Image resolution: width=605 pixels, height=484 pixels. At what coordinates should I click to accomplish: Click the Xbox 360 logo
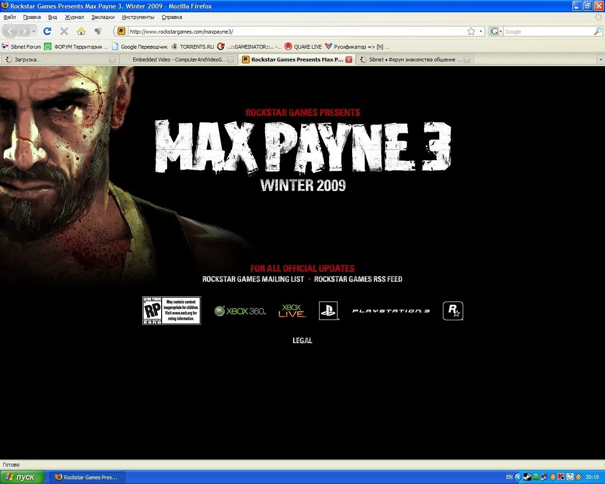pyautogui.click(x=240, y=311)
